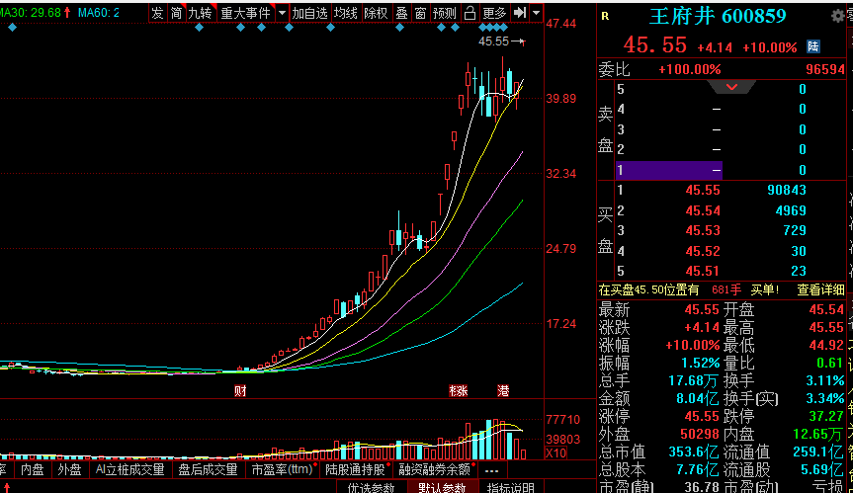Viewport: 853px width, 493px height.
Task: Click buy level 2 price 45.54
Action: [x=703, y=210]
